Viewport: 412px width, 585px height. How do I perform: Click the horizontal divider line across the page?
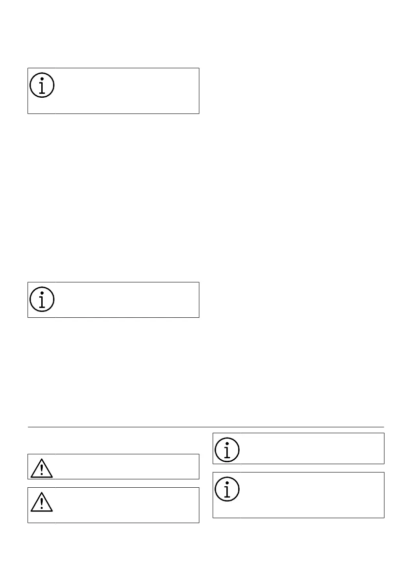tap(206, 427)
